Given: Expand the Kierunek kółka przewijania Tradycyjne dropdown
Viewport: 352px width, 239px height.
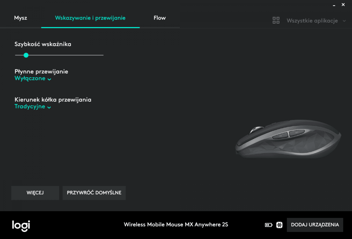Looking at the screenshot, I should 33,107.
